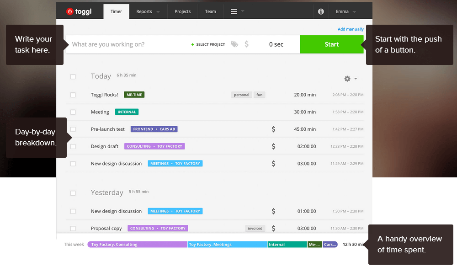457x267 pixels.
Task: Click dollar icon on yesterday's 01:00:00 entry
Action: click(273, 211)
